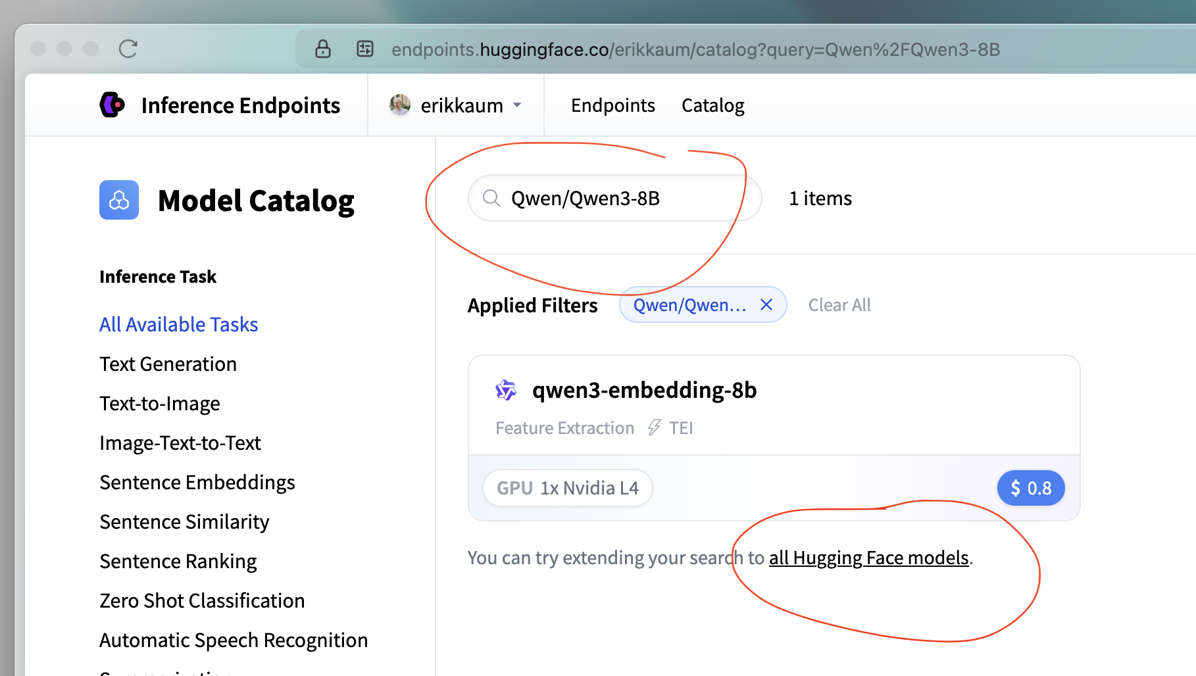
Task: Click the browser address bar URL
Action: point(695,49)
